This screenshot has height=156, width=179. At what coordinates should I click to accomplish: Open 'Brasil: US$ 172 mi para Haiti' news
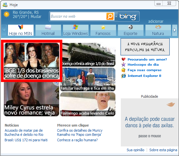tap(26, 140)
